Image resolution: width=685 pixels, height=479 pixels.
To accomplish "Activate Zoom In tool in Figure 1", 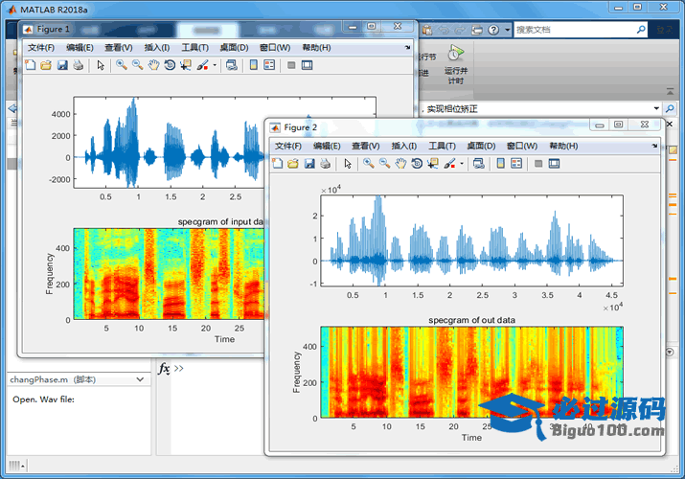I will [122, 65].
